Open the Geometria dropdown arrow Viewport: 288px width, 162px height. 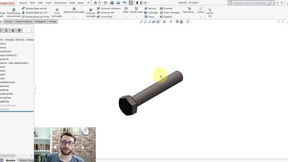pyautogui.click(x=189, y=17)
